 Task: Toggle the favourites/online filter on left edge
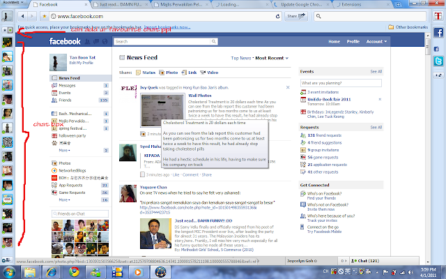point(8,30)
